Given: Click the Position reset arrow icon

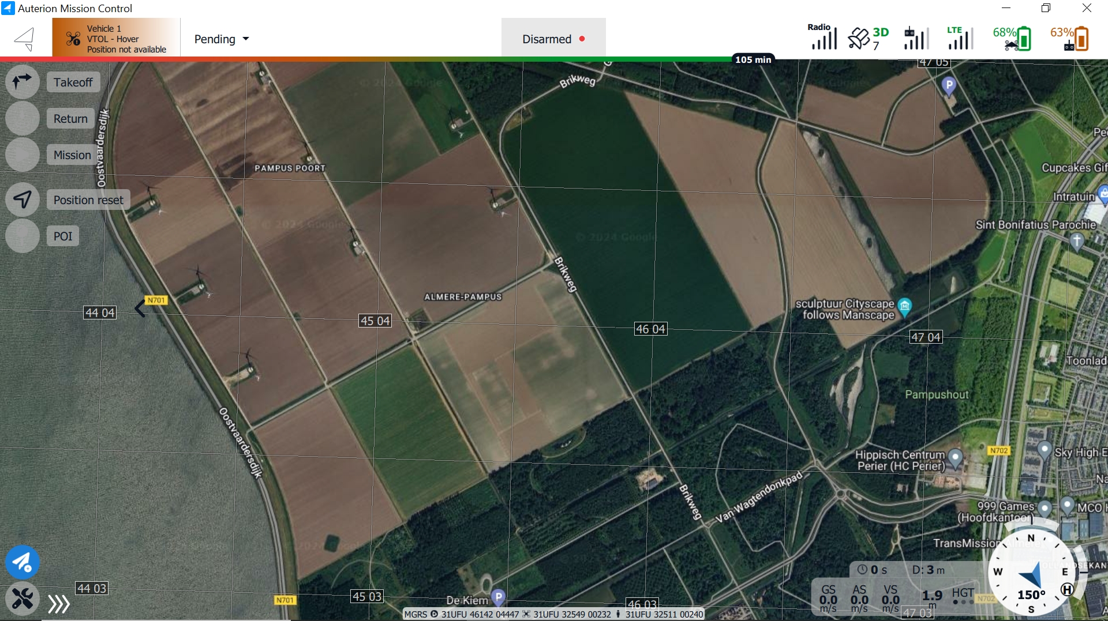Looking at the screenshot, I should pyautogui.click(x=22, y=200).
